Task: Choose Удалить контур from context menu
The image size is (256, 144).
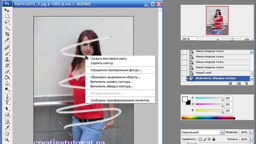Action: click(x=102, y=63)
